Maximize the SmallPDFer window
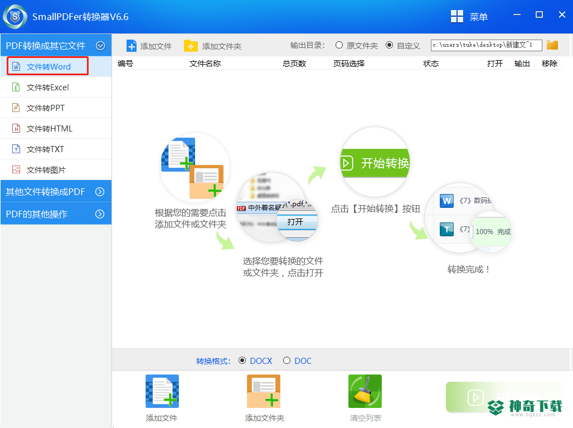 pyautogui.click(x=539, y=14)
